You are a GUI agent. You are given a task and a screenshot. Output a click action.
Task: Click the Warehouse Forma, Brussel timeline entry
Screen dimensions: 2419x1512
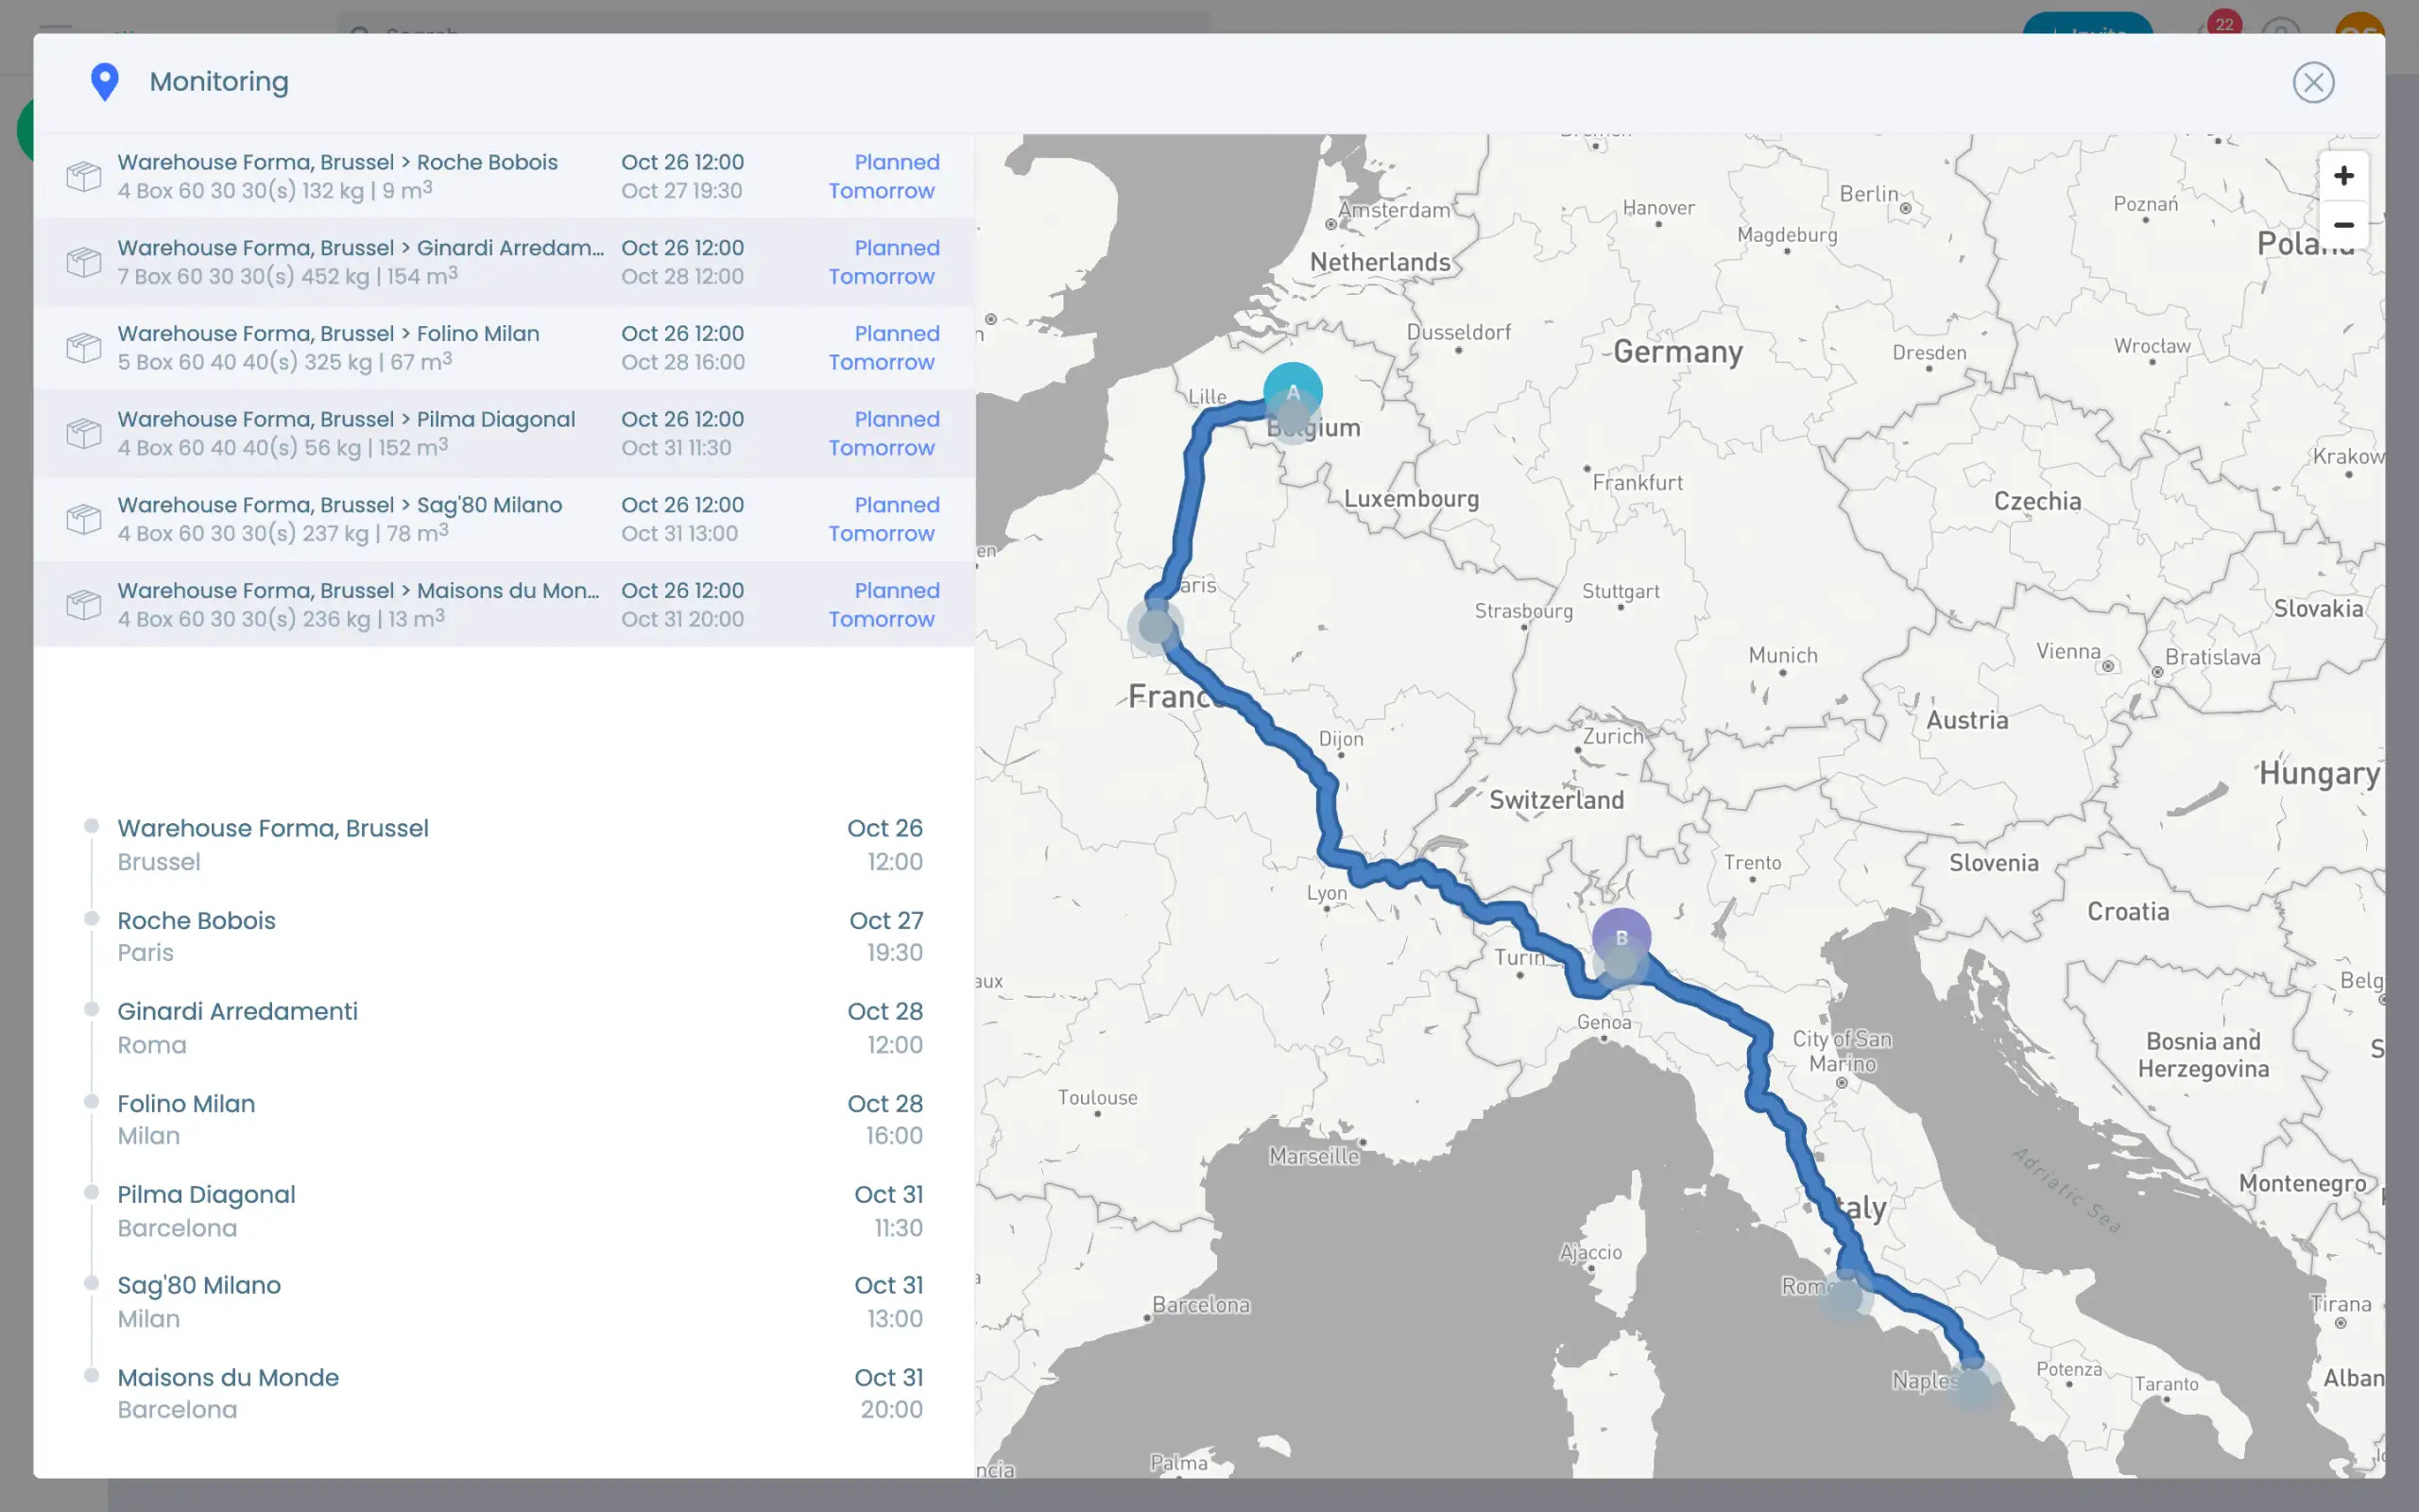coord(273,827)
